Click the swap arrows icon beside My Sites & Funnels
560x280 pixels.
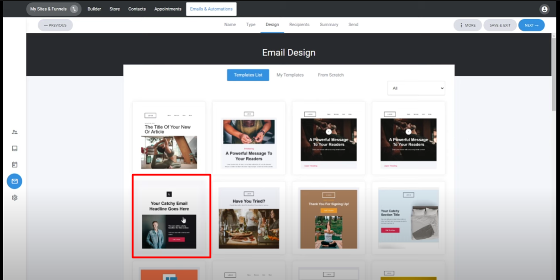click(74, 9)
